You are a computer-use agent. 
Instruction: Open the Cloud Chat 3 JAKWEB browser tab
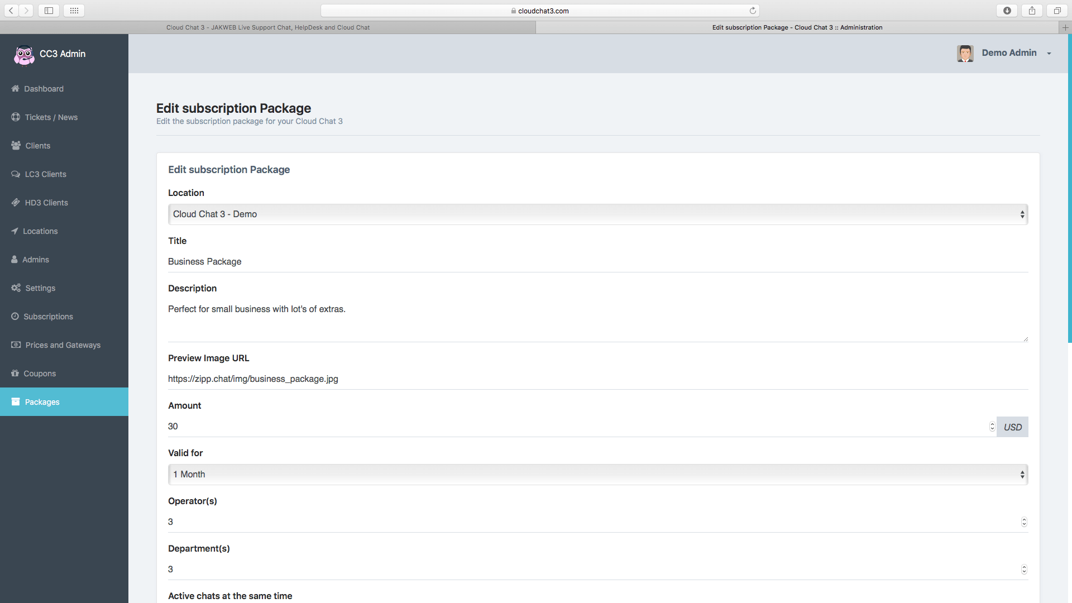267,27
